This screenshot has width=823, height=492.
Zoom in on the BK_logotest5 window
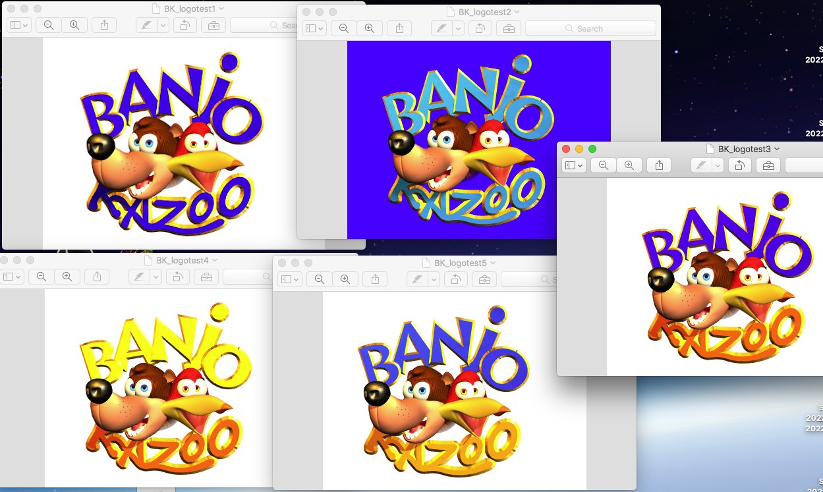click(x=345, y=279)
